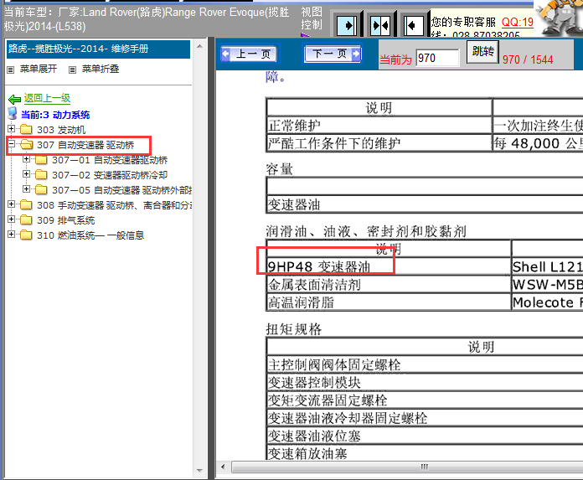Screen dimensions: 583x480
Task: Expand the 307—05 驱动桥外部 node
Action: coord(26,188)
